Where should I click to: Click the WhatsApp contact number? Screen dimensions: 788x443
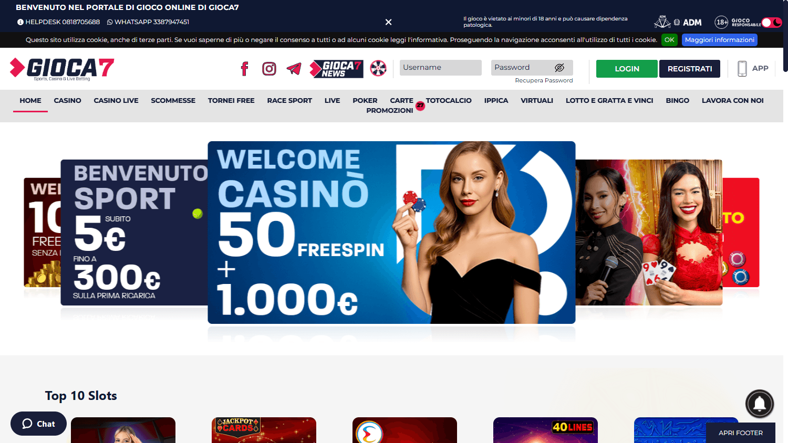[148, 22]
